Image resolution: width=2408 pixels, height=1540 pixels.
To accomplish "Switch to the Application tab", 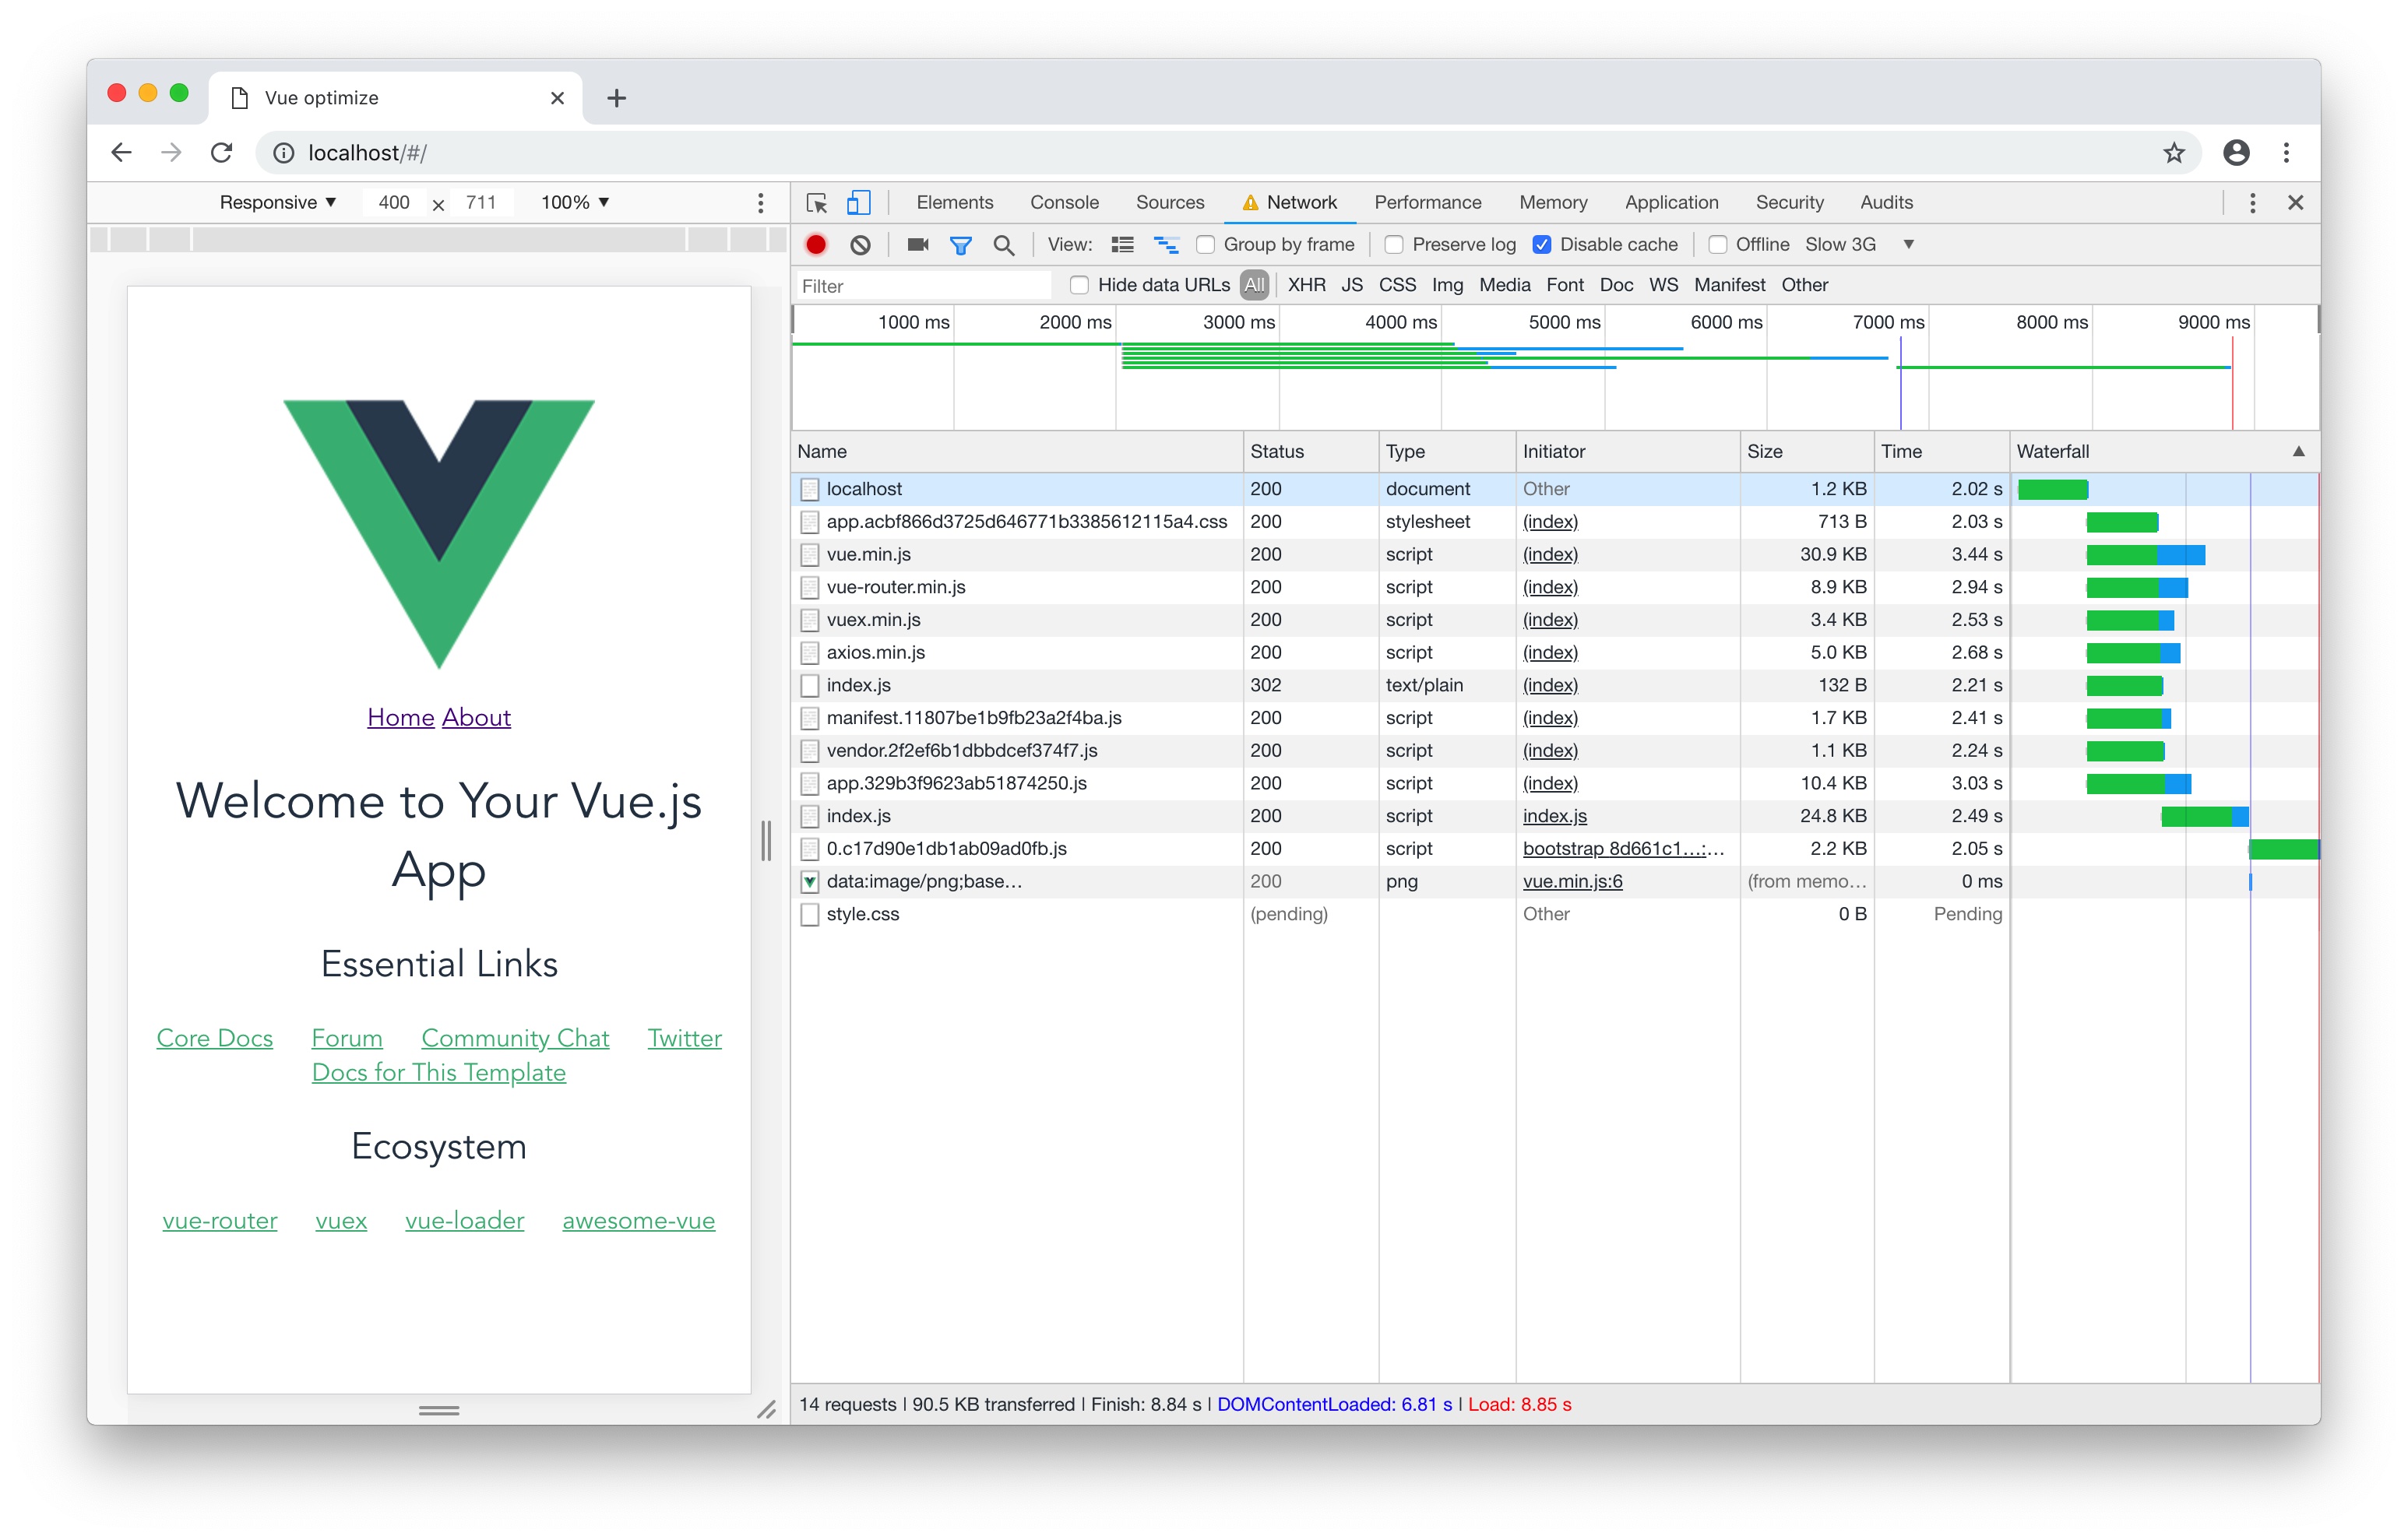I will [x=1671, y=203].
